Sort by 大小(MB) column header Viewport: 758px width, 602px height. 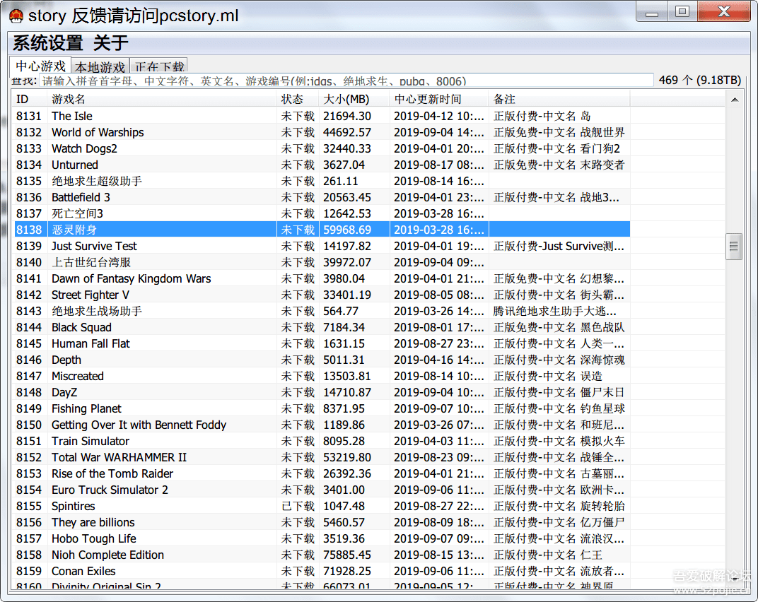click(x=353, y=99)
